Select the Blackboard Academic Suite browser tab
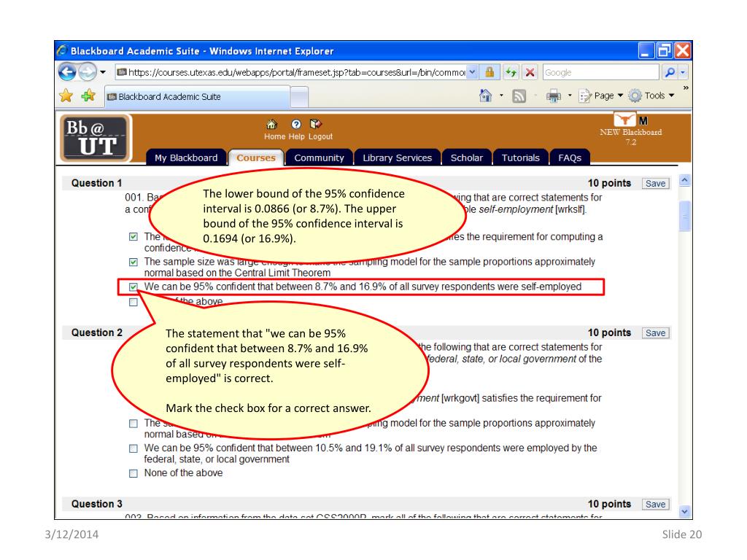 pyautogui.click(x=197, y=97)
